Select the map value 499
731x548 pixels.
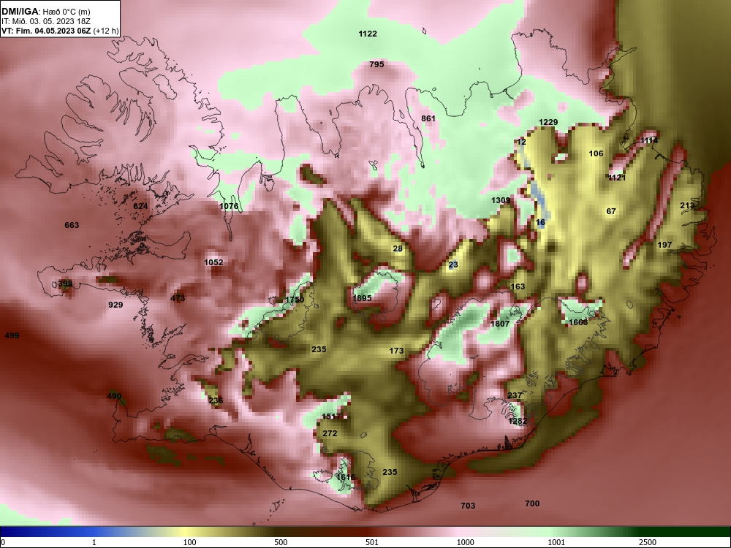[x=12, y=335]
